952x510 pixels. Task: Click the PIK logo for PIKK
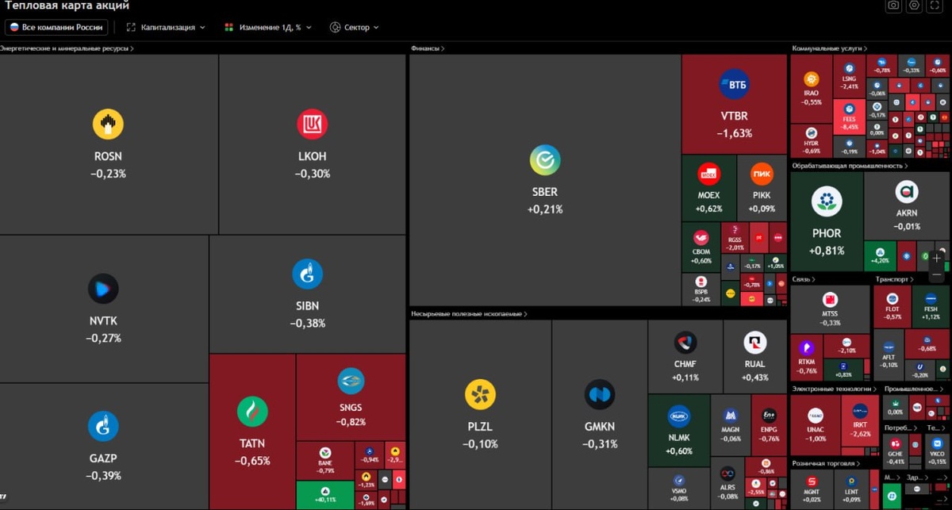(762, 174)
